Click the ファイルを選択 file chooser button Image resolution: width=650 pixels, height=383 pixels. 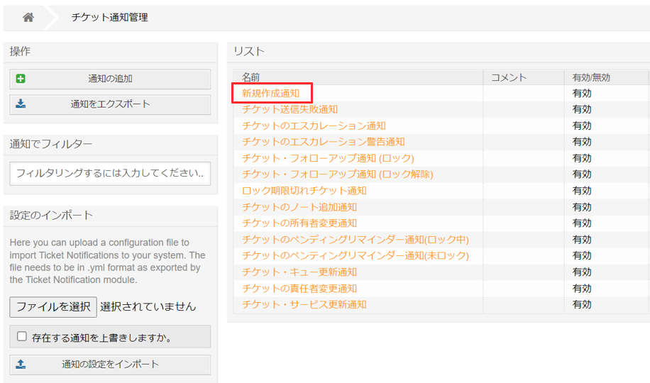(53, 306)
